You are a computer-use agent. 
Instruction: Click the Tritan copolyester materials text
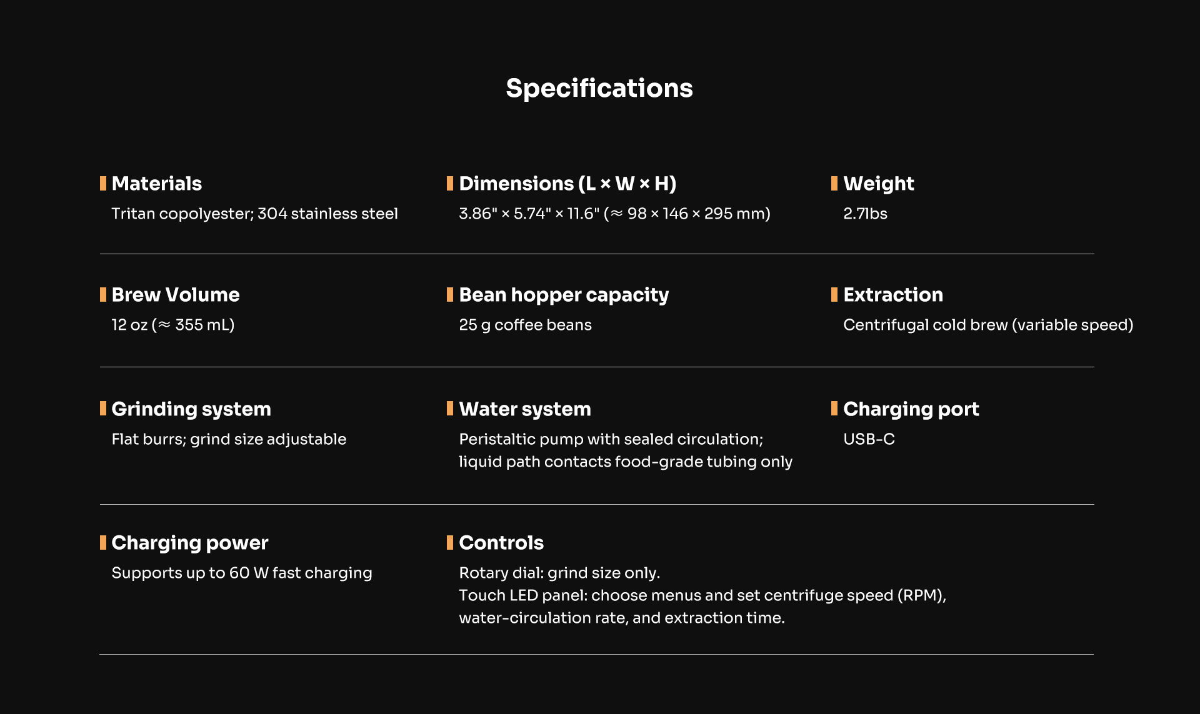254,214
